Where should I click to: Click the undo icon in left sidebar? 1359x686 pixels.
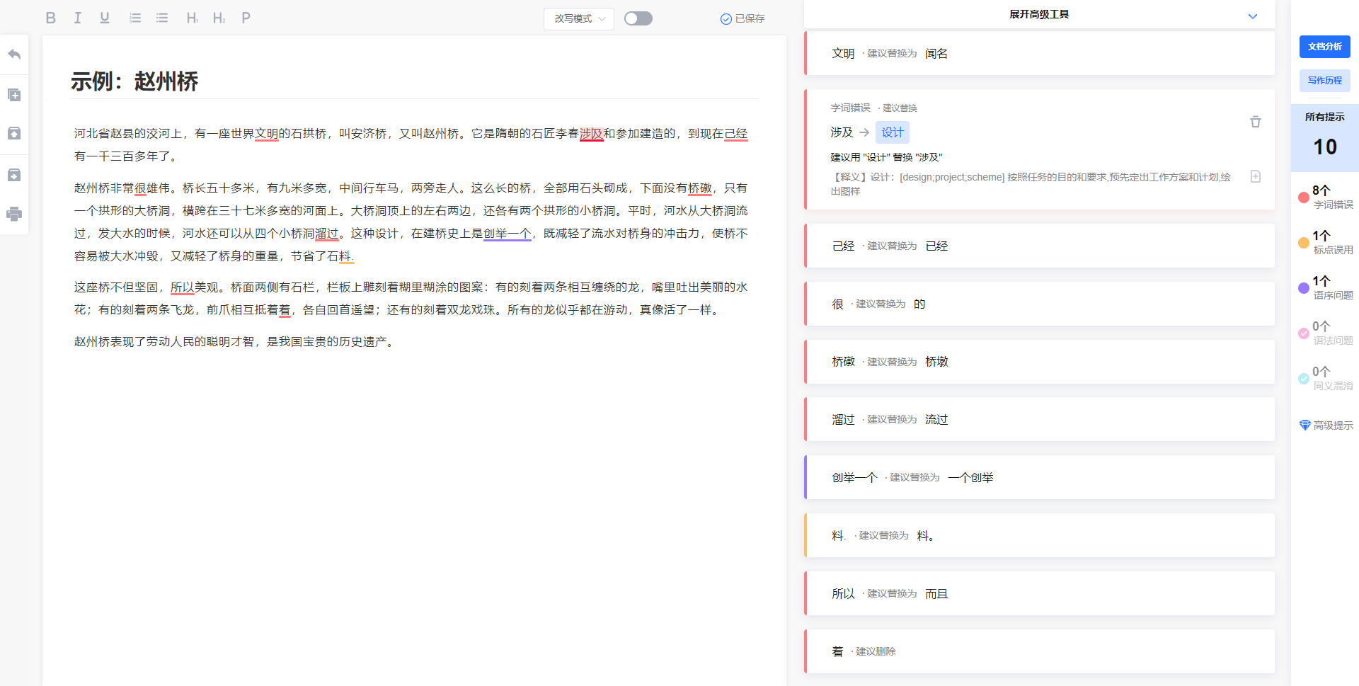(13, 53)
